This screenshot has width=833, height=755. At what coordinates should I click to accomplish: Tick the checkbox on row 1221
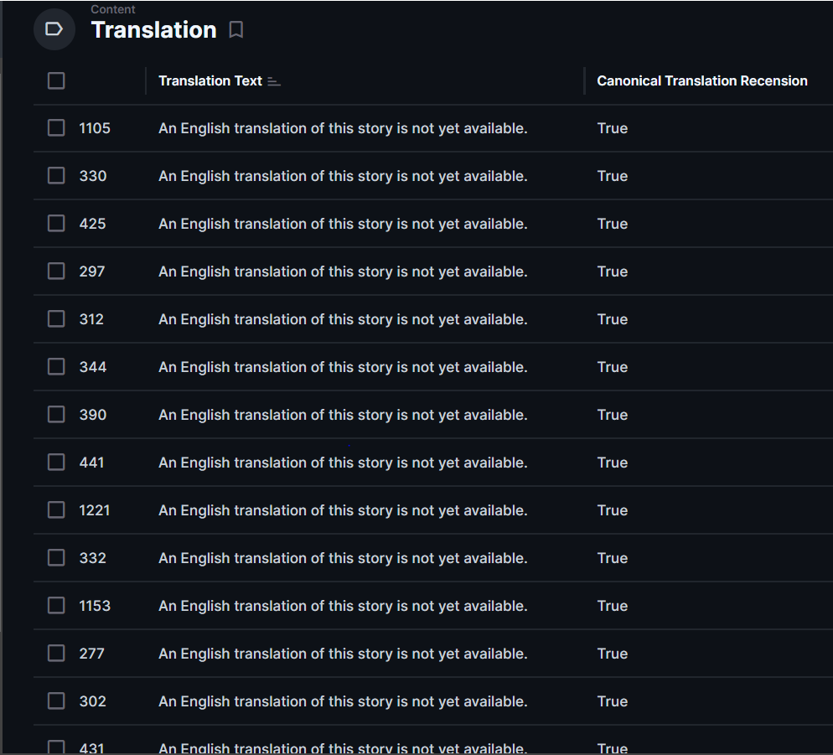coord(56,509)
